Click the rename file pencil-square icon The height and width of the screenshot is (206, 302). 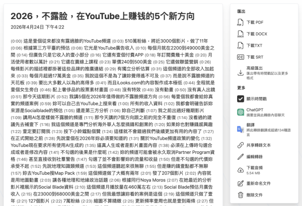(x=241, y=183)
